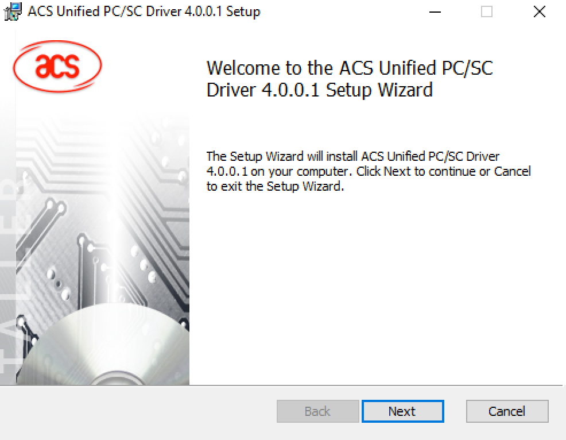Viewport: 566px width, 440px height.
Task: Click "Click Next to continue" in description
Action: 416,171
